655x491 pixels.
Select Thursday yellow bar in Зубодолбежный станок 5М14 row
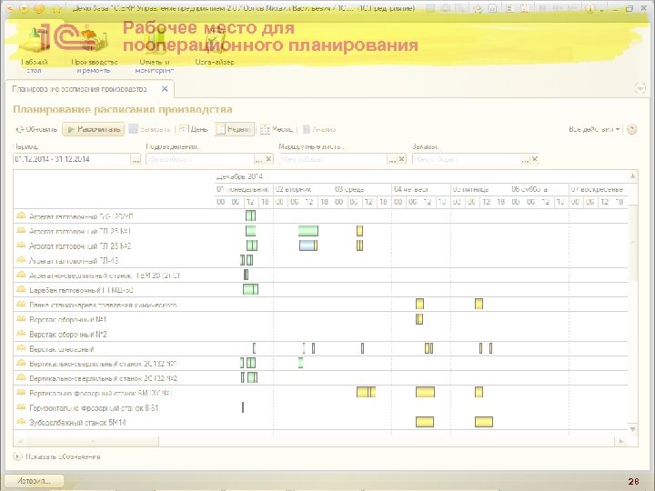click(x=425, y=422)
